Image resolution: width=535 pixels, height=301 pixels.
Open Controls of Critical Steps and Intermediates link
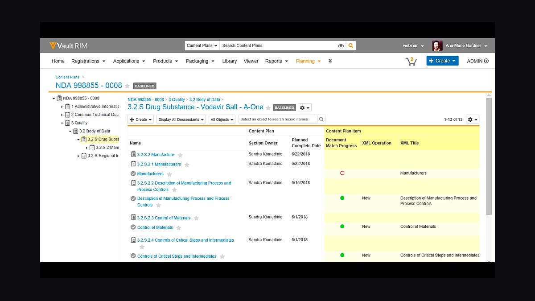coord(177,256)
